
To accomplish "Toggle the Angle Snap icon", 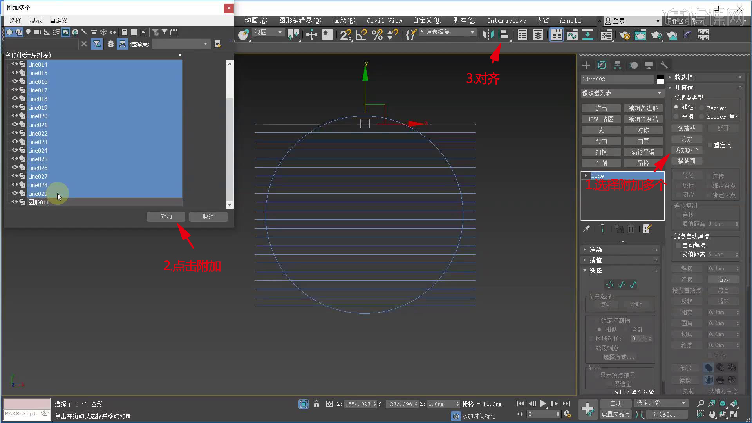I will click(x=362, y=35).
